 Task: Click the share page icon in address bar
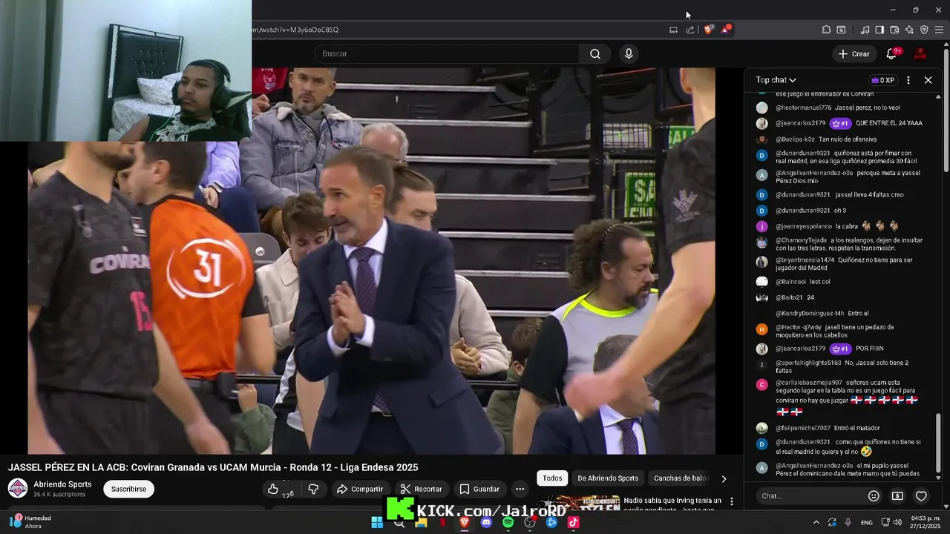pyautogui.click(x=690, y=30)
